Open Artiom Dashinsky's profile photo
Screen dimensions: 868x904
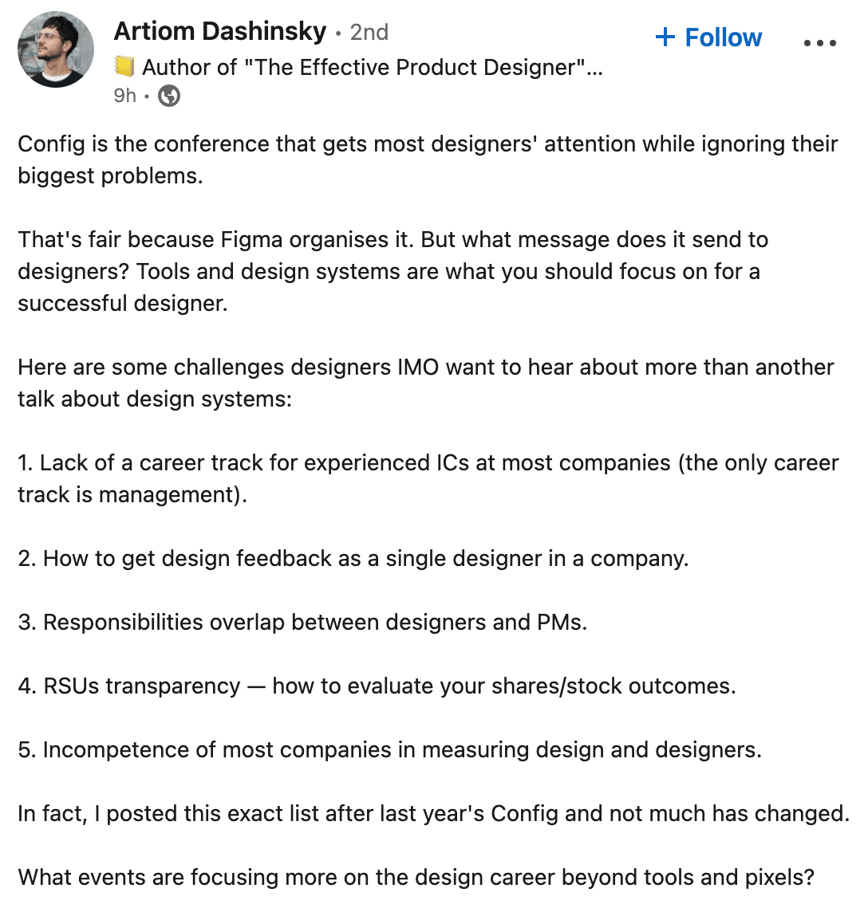coord(56,49)
